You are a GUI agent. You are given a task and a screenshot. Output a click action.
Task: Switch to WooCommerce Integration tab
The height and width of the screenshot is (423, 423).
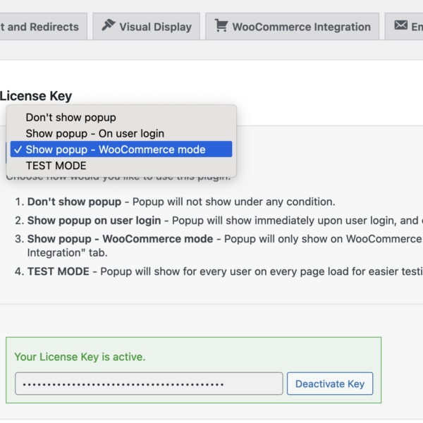(293, 27)
